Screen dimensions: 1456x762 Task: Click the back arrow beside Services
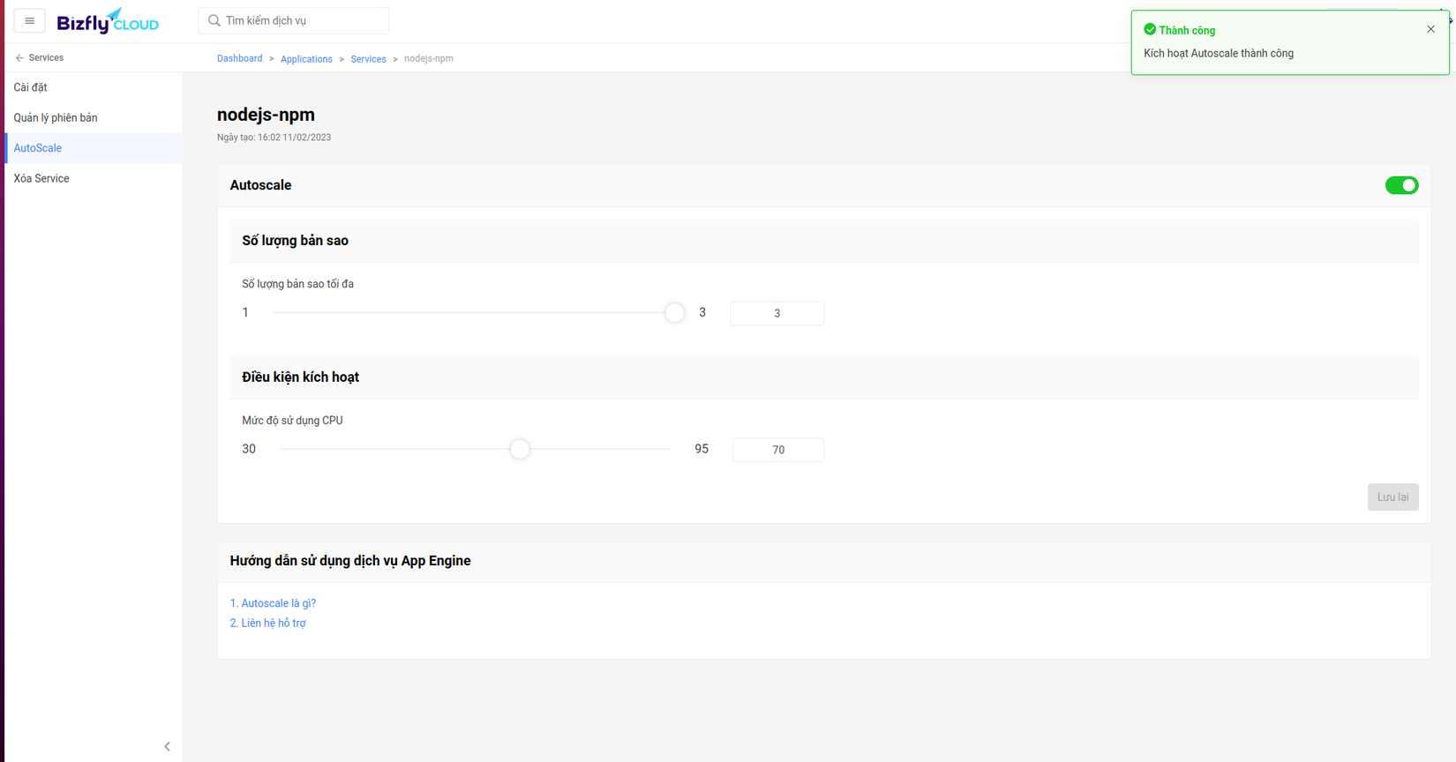pos(19,58)
